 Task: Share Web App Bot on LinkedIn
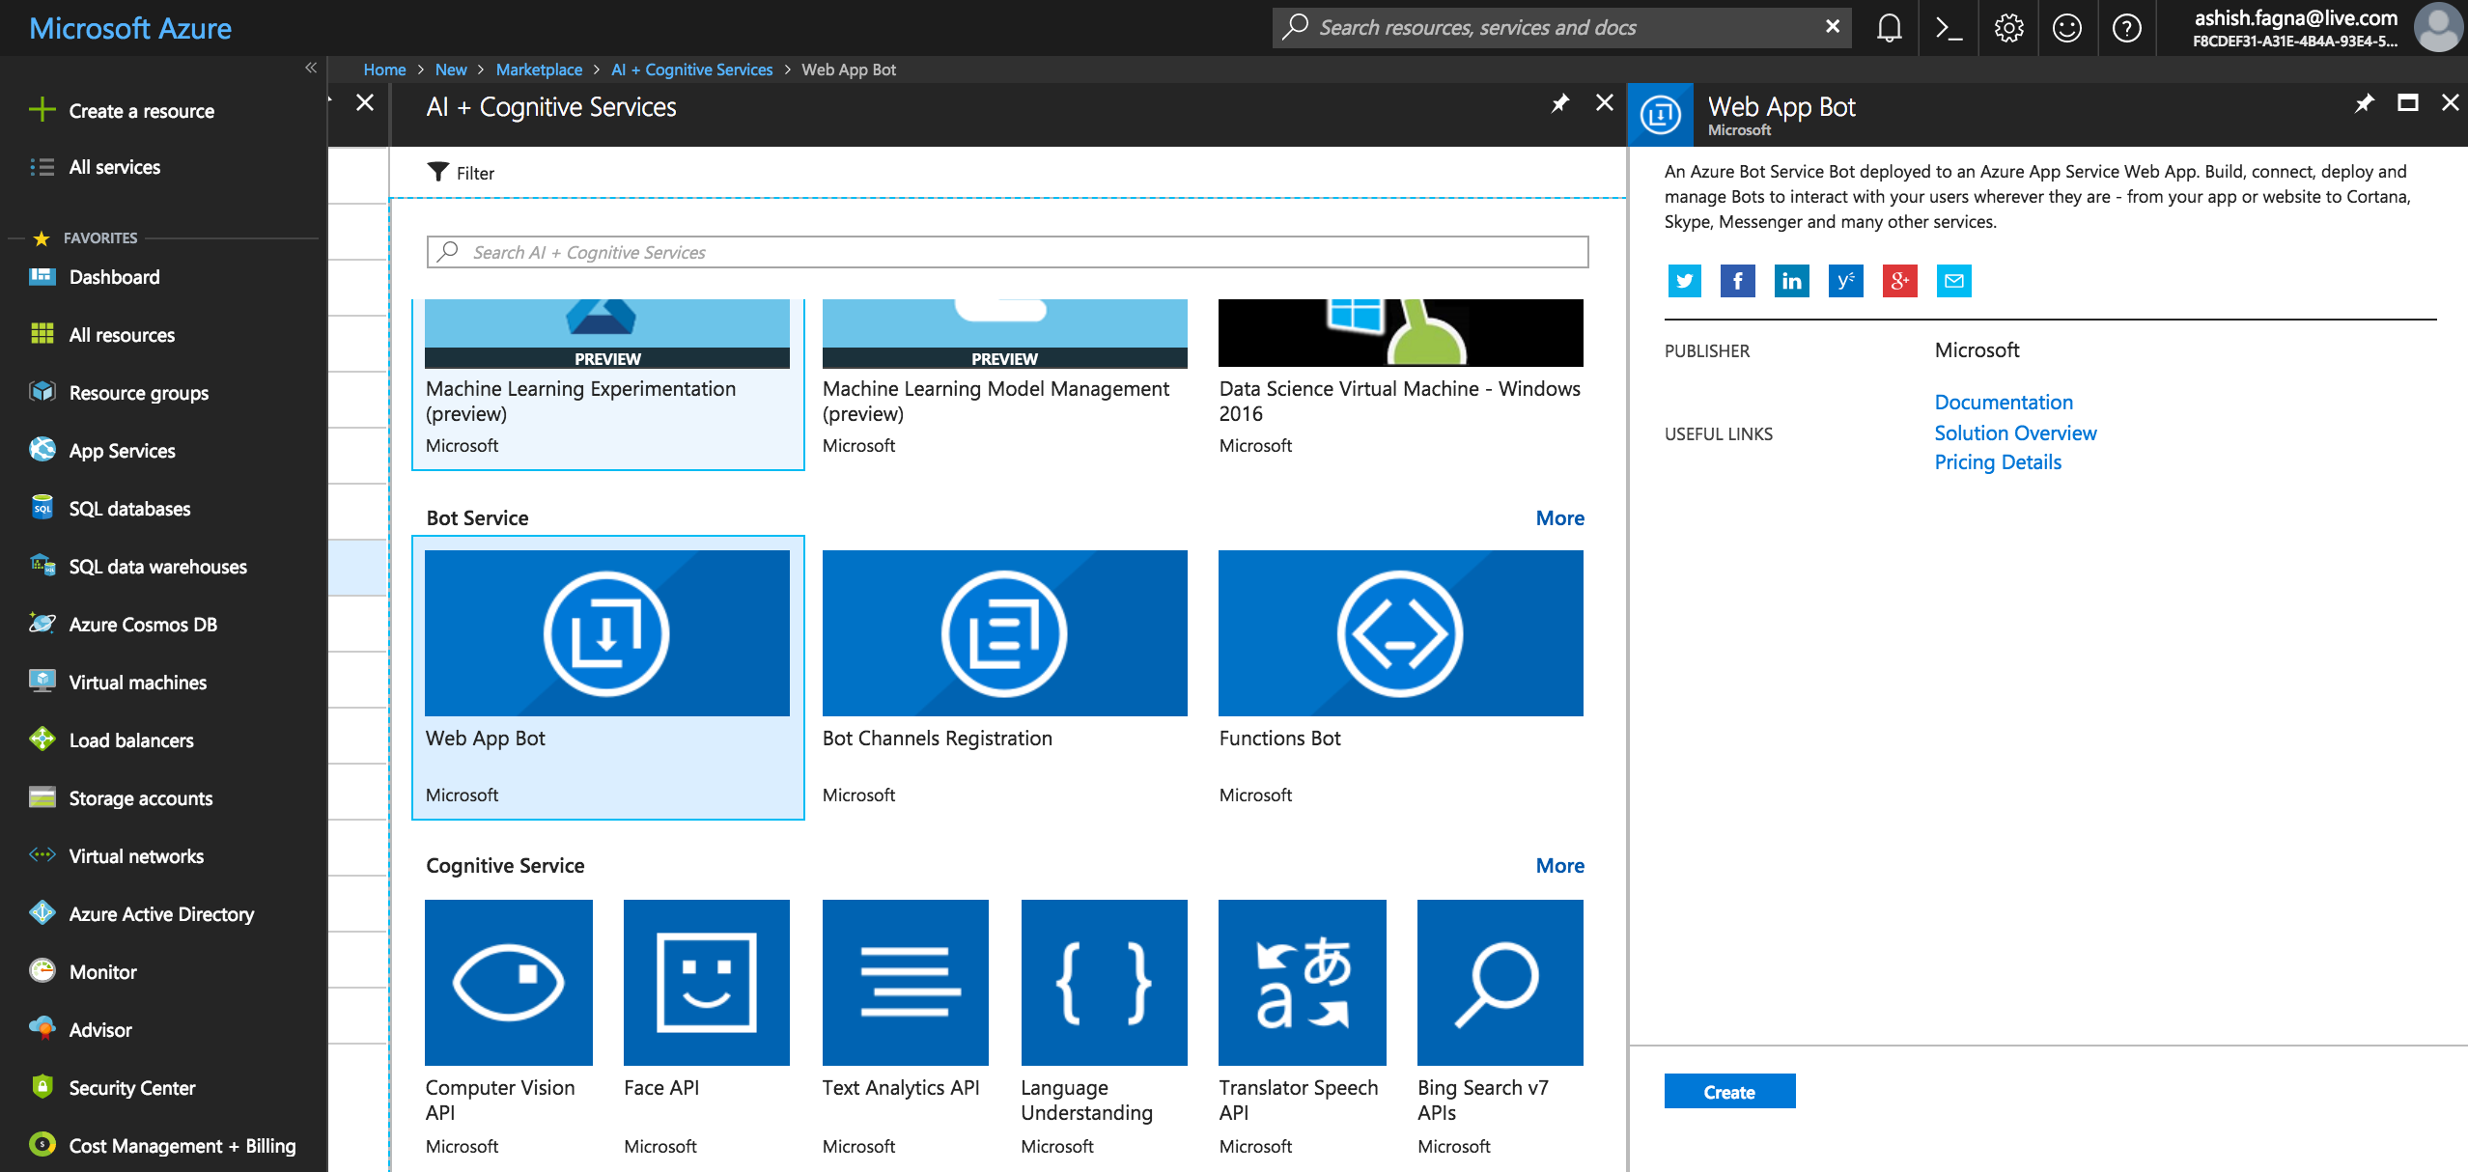point(1792,281)
